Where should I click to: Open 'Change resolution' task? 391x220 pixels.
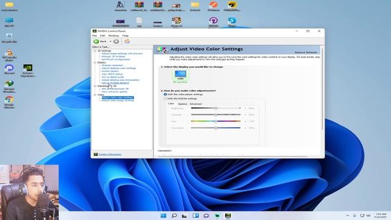(112, 65)
